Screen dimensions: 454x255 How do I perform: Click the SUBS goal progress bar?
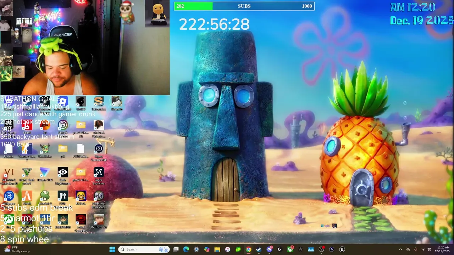tap(244, 6)
